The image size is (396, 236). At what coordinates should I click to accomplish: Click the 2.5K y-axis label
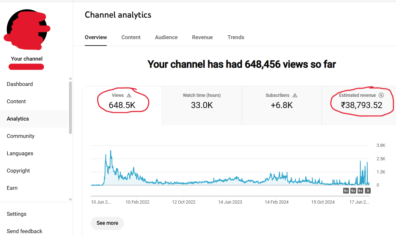click(x=381, y=159)
